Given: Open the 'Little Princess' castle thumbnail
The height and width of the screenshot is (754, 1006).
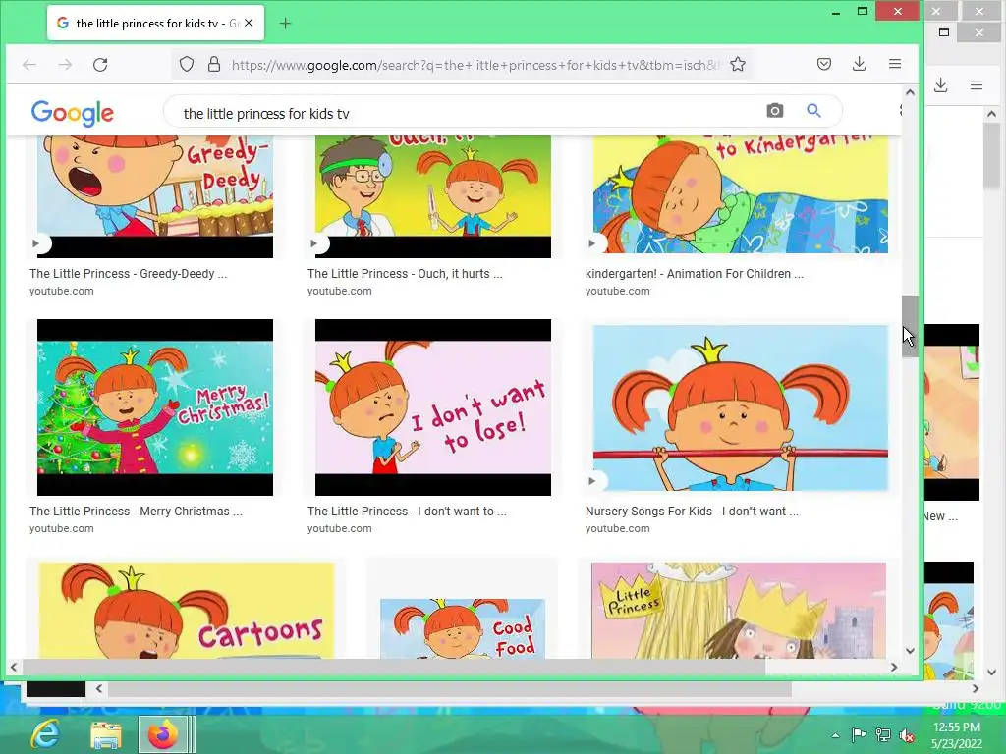Looking at the screenshot, I should 739,611.
